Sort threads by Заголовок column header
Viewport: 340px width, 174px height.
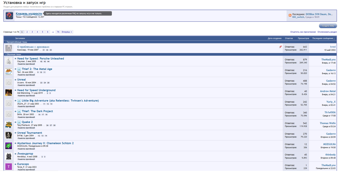click(x=20, y=38)
